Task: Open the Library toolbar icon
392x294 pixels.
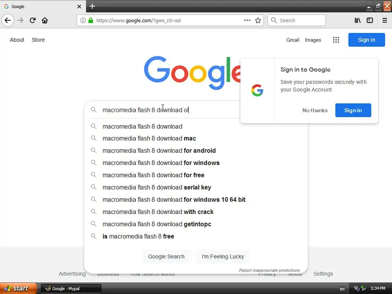Action: 358,20
